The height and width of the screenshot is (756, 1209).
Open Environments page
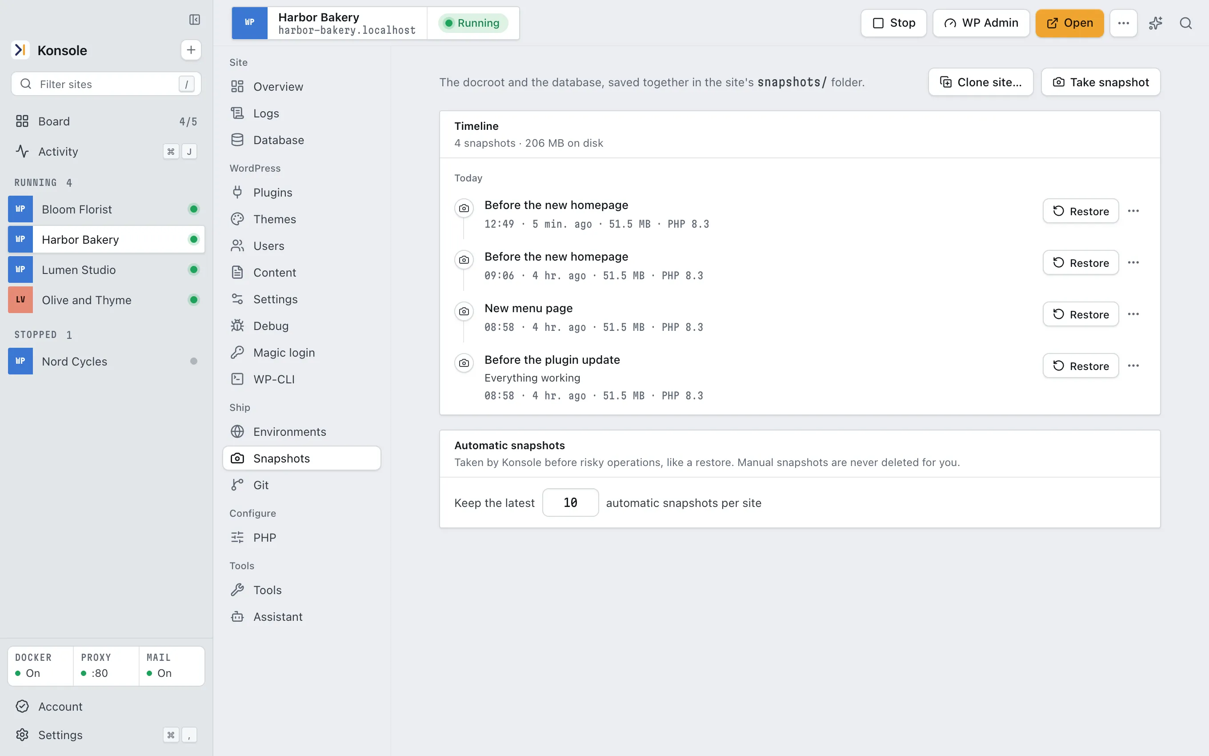tap(301, 431)
